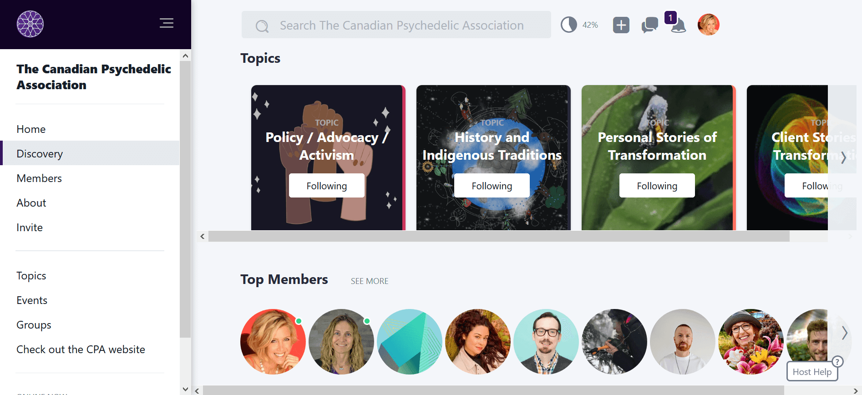Collapse sidebar with the hamburger menu icon

tap(167, 23)
